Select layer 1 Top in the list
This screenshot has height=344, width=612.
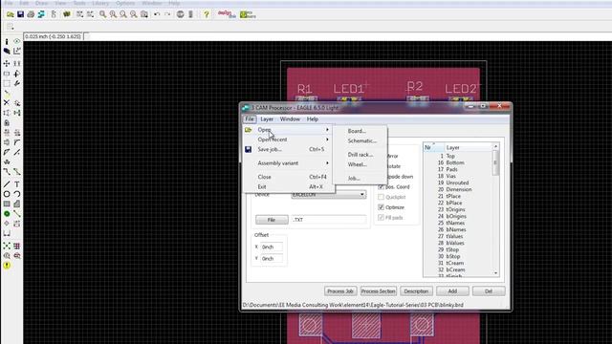pos(458,156)
